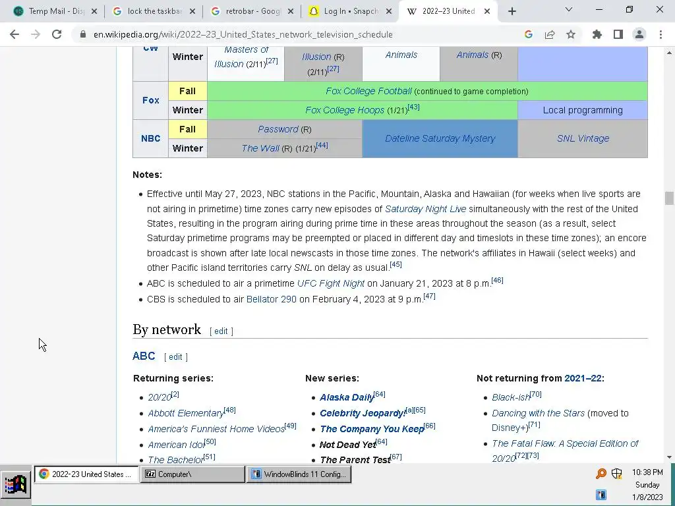This screenshot has width=675, height=506.
Task: Click scrollbar up arrow
Action: coord(669,53)
